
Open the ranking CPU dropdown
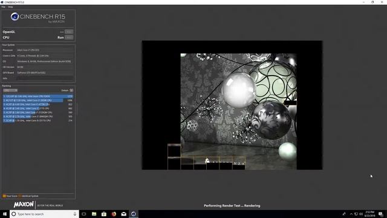[x=10, y=90]
